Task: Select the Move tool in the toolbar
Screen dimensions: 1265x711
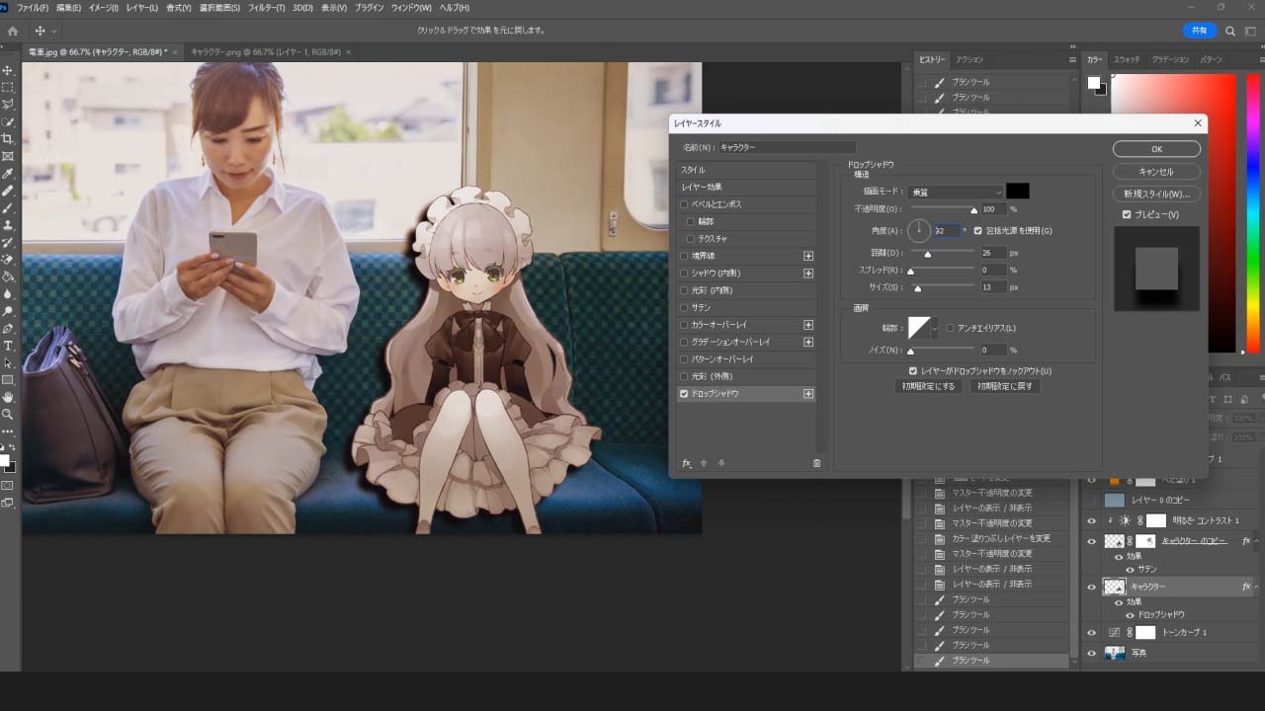Action: pyautogui.click(x=8, y=70)
